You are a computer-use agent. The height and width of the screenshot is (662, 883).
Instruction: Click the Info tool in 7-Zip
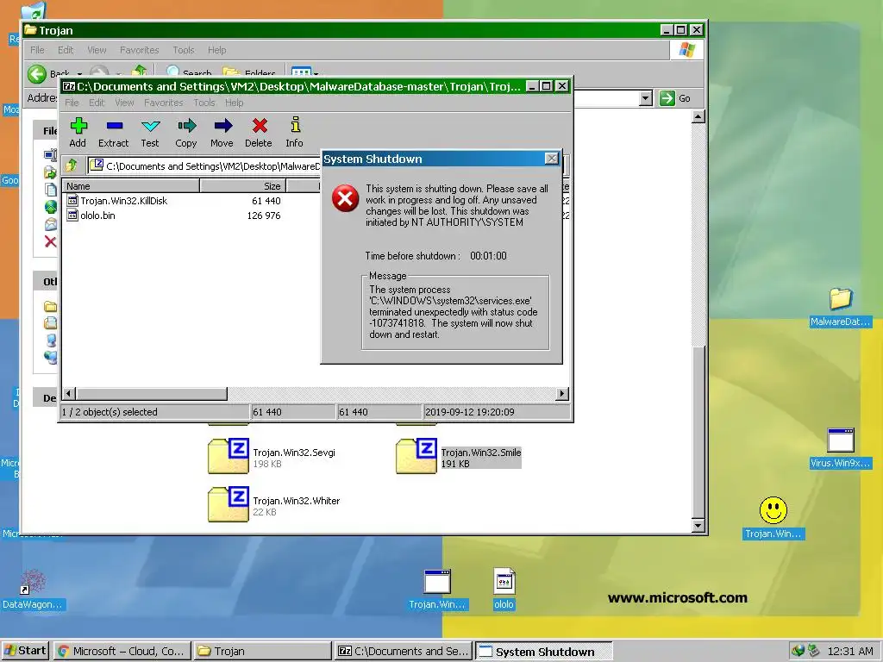(x=295, y=132)
